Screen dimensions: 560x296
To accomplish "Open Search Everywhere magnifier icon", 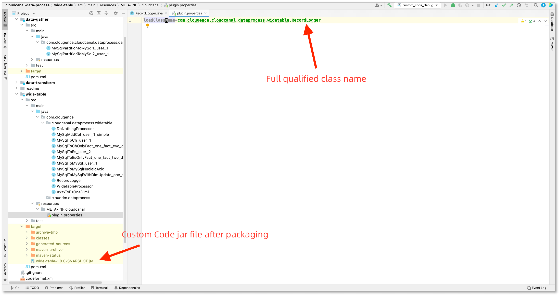I will click(x=536, y=5).
